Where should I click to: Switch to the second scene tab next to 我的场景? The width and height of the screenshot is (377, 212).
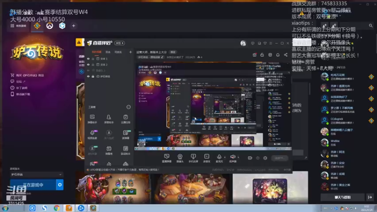[108, 52]
